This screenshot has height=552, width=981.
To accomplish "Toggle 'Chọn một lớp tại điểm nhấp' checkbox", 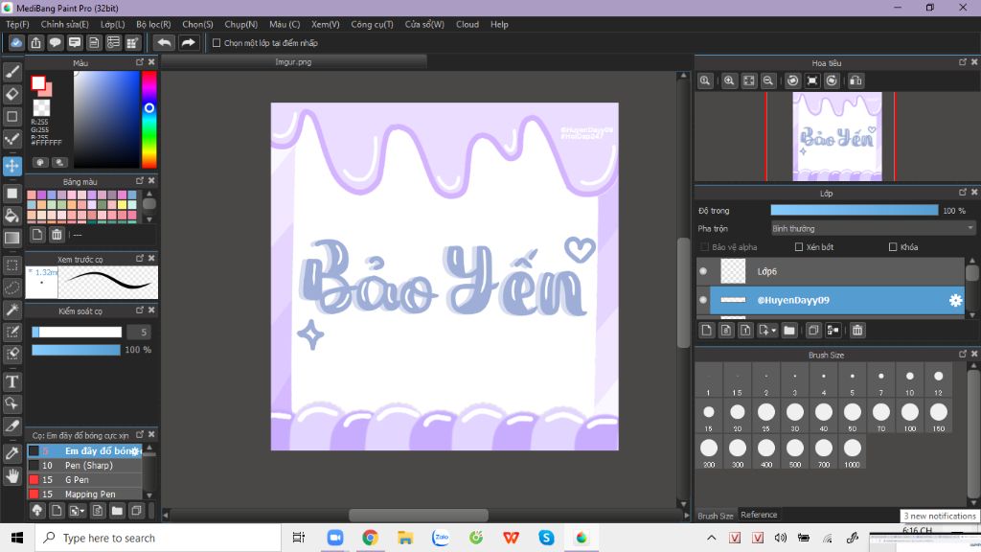I will coord(217,43).
